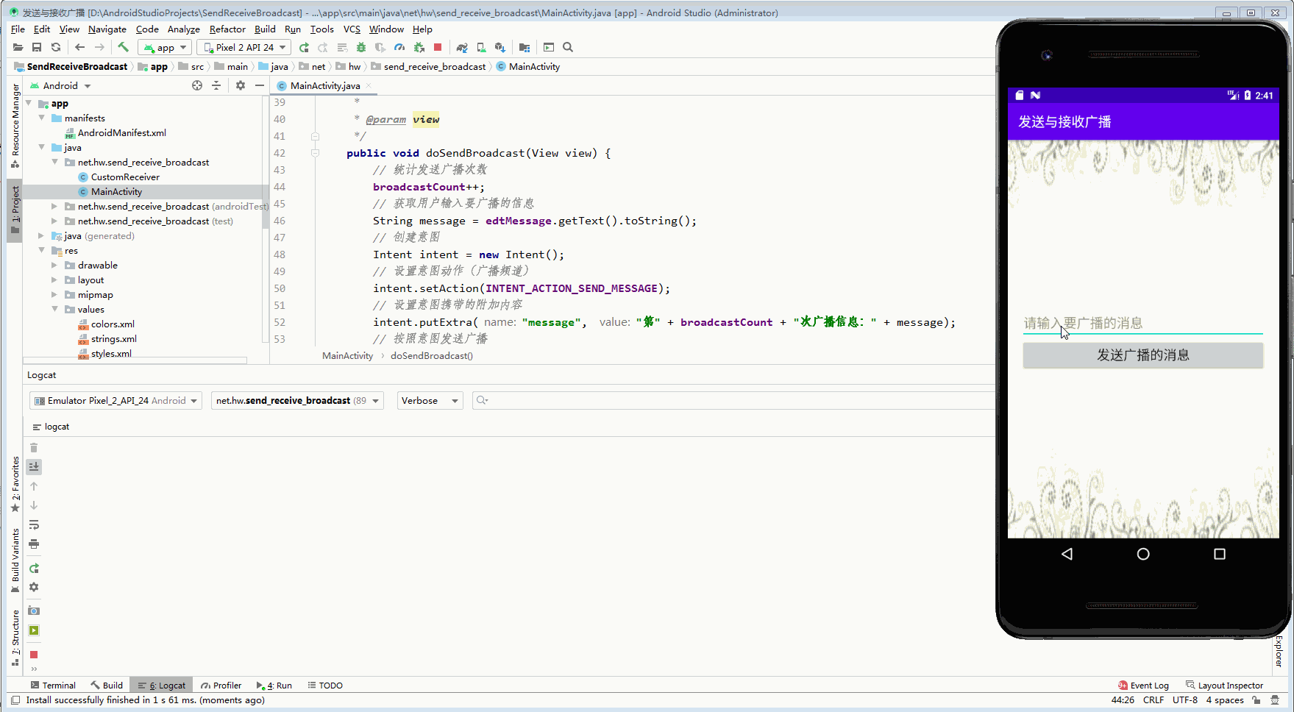This screenshot has width=1294, height=712.
Task: Open the app run configuration dropdown
Action: tap(166, 47)
